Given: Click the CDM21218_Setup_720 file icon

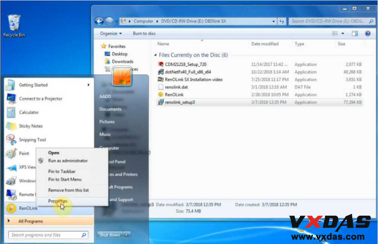Looking at the screenshot, I should pyautogui.click(x=161, y=64).
